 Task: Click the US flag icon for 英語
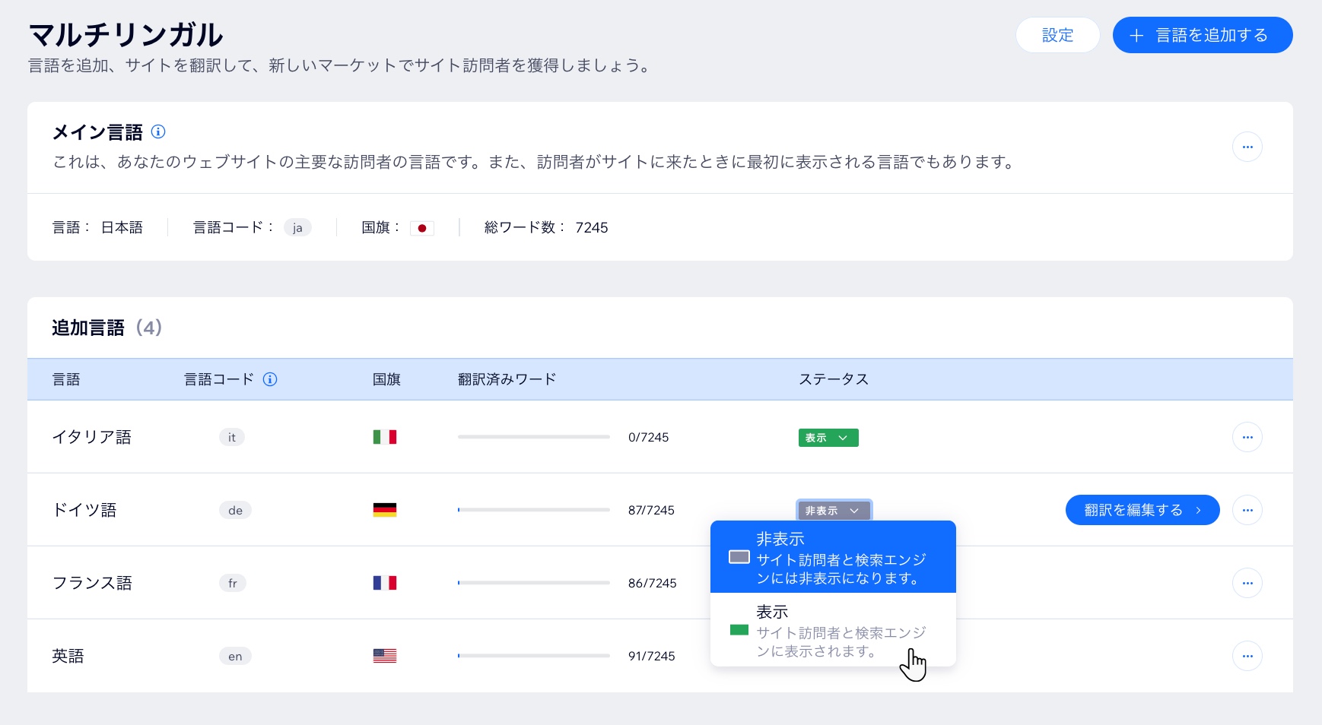point(386,655)
